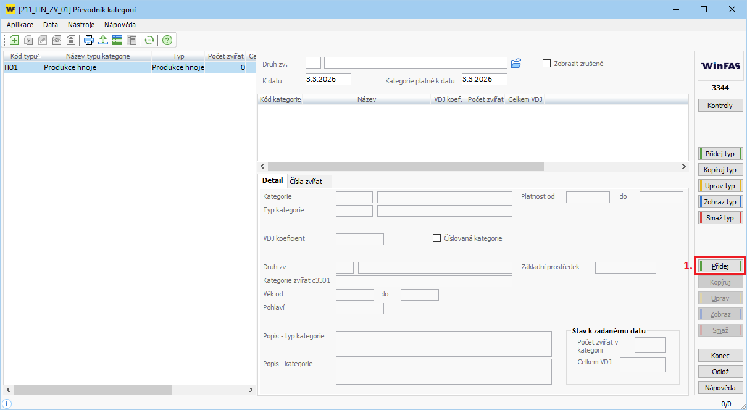
Task: Click the green table rows toolbar icon
Action: (x=117, y=40)
